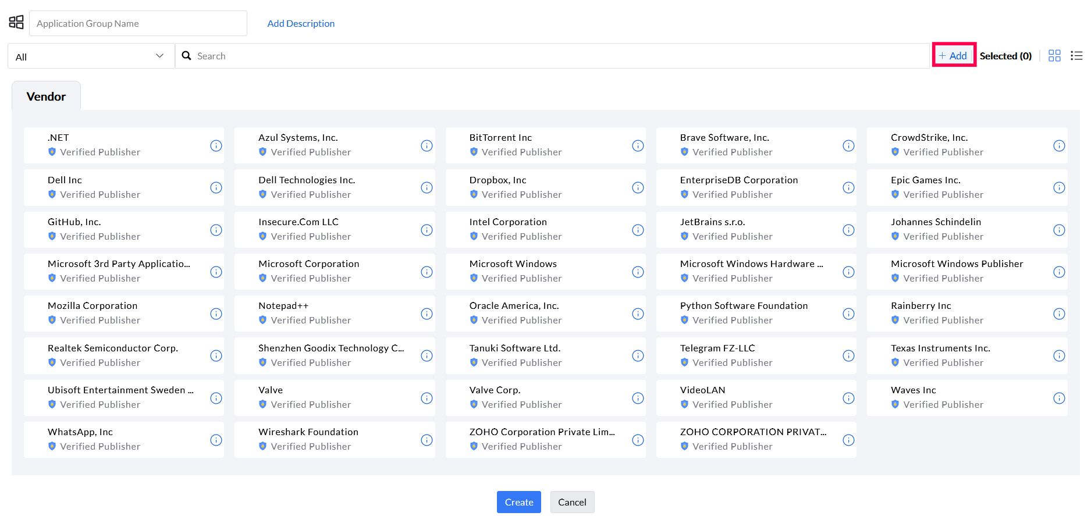Image resolution: width=1091 pixels, height=516 pixels.
Task: Focus the Application Group Name field
Action: 138,23
